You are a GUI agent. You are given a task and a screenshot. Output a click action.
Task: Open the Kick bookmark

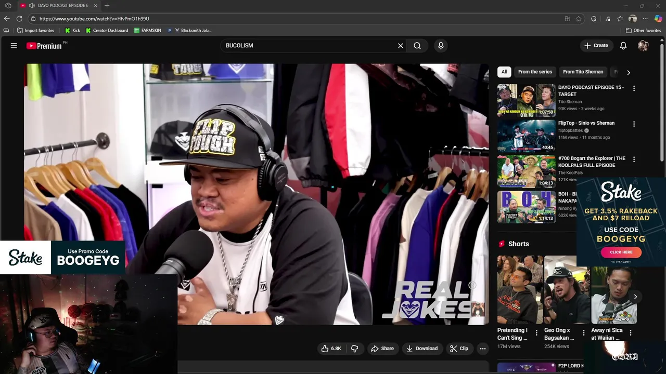(x=72, y=30)
